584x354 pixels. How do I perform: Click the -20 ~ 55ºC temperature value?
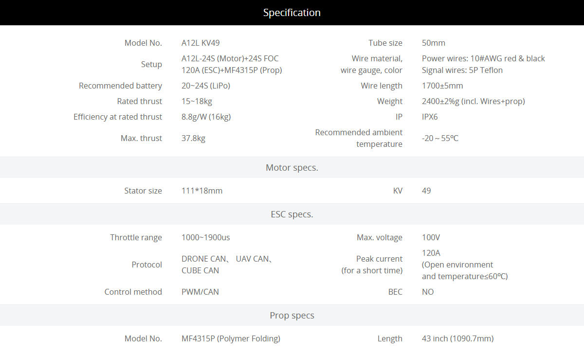(440, 138)
